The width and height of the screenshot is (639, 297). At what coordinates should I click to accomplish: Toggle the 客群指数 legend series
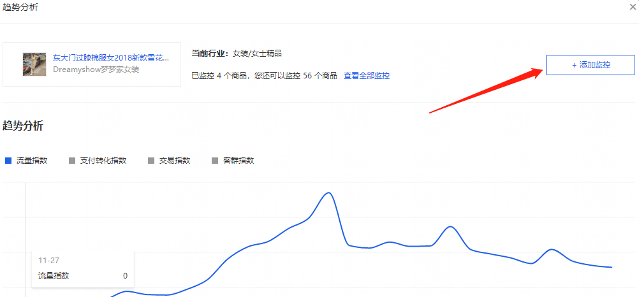[233, 161]
